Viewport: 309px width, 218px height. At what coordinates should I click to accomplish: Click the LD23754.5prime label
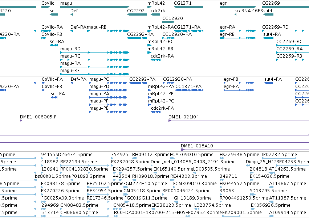tap(212, 205)
